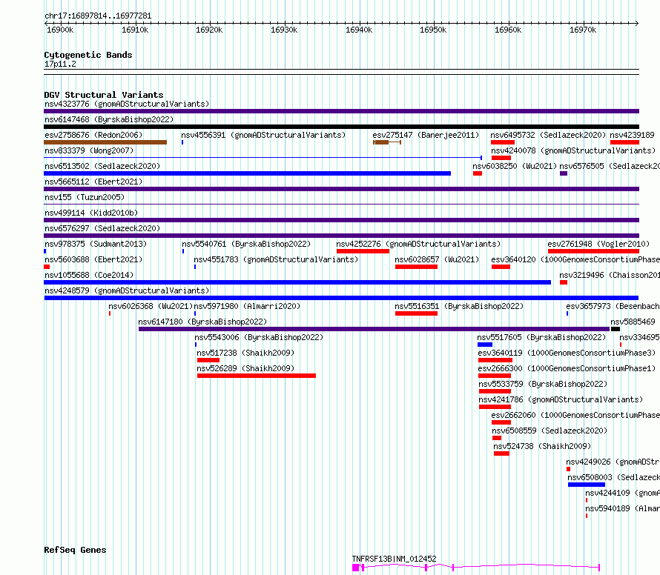Viewport: 660px width, 575px height.
Task: Click the red nsv526289 variant bar
Action: 257,376
